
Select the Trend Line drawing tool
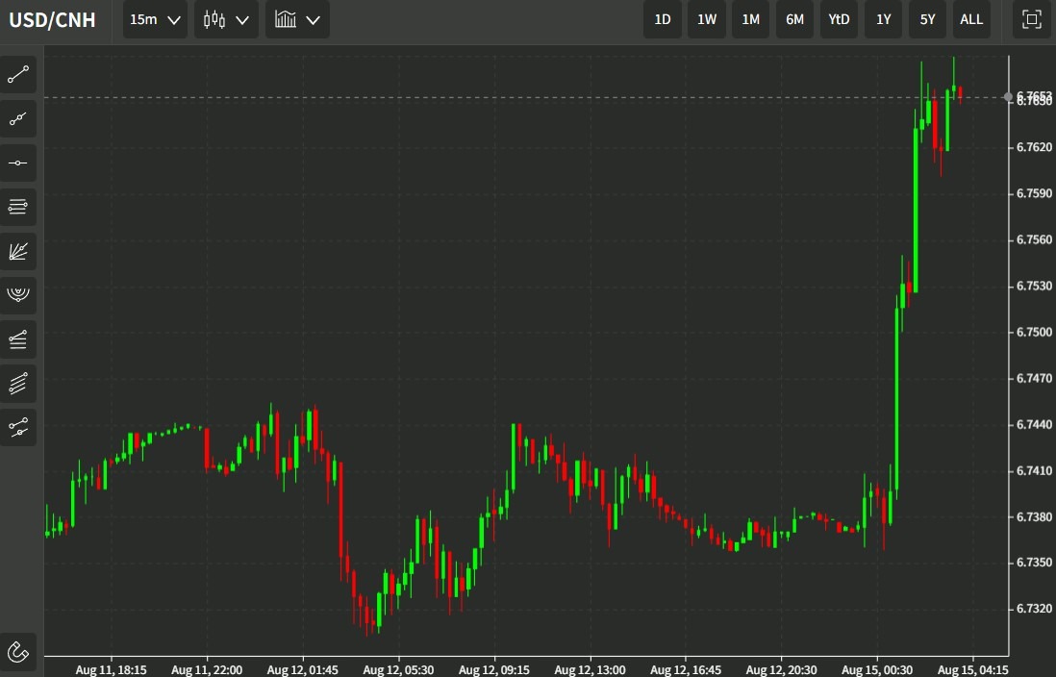[x=18, y=75]
